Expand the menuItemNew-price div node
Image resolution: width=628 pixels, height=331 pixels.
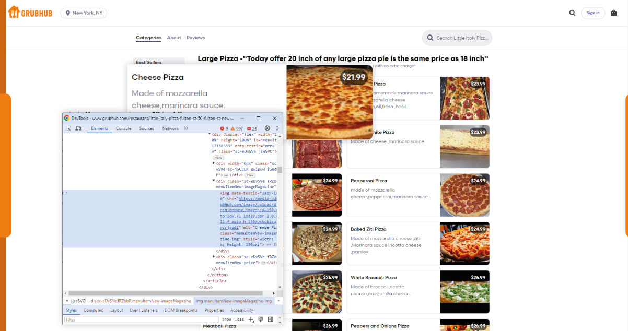pyautogui.click(x=213, y=256)
